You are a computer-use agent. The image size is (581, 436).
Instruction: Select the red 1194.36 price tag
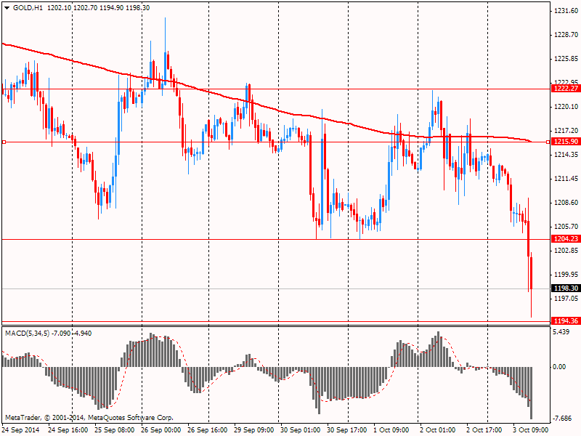click(x=565, y=321)
